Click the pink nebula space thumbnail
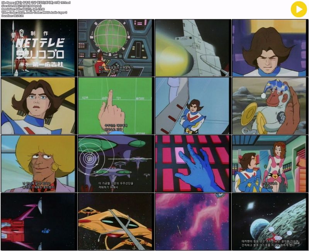 192,221
